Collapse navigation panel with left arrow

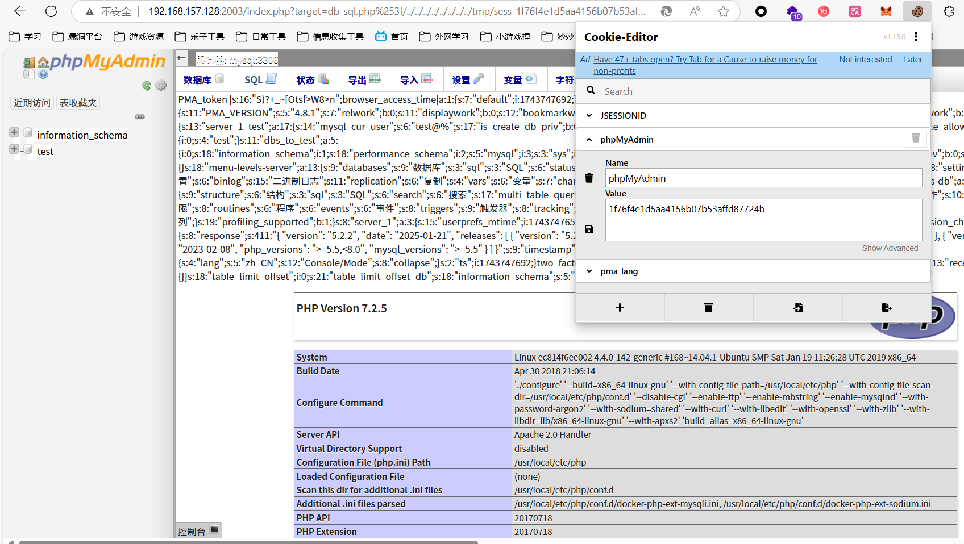click(x=182, y=57)
